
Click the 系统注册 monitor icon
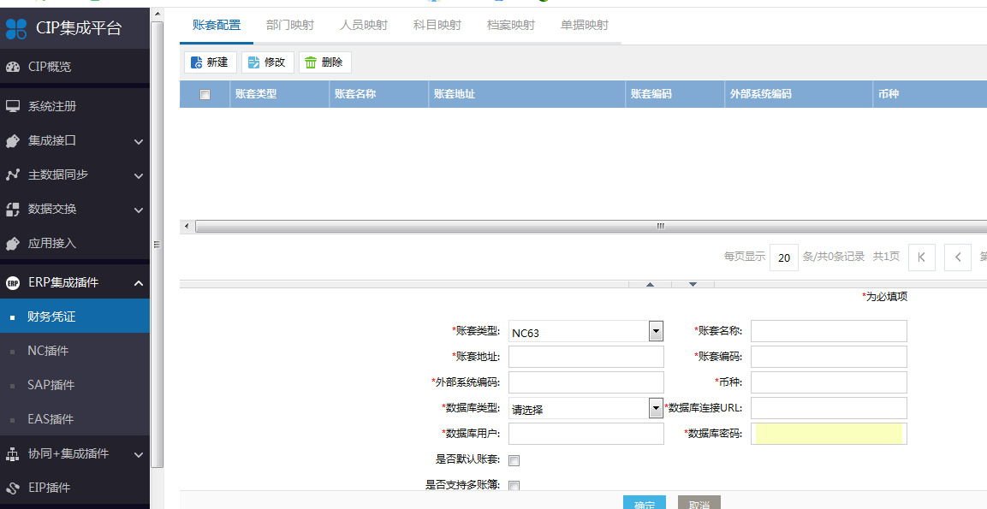point(13,106)
